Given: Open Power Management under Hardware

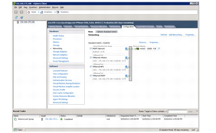Looking at the screenshot, I should point(61,61).
